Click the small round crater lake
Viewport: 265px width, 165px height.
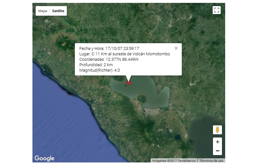click(177, 137)
